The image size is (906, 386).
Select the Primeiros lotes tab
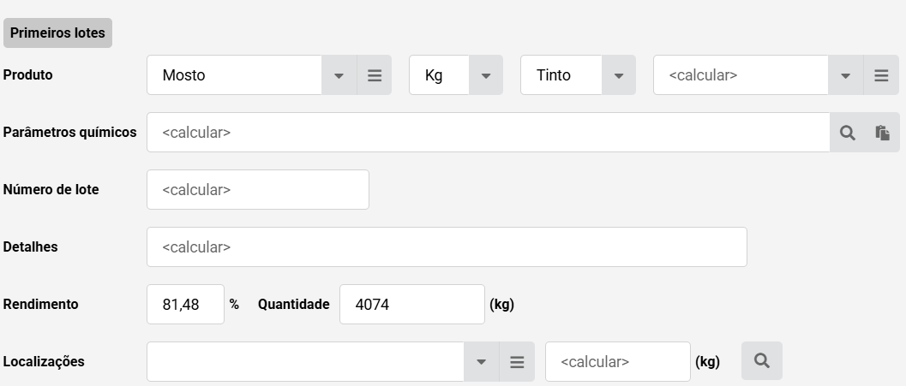[57, 33]
